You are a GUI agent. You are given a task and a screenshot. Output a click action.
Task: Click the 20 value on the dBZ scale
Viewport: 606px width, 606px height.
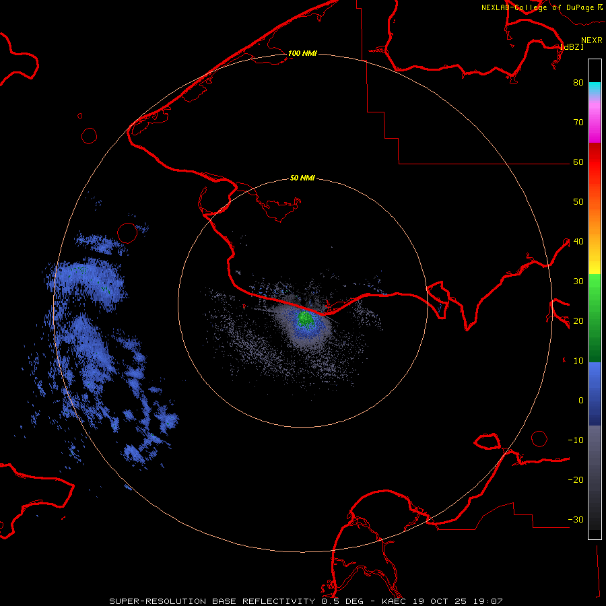(578, 321)
